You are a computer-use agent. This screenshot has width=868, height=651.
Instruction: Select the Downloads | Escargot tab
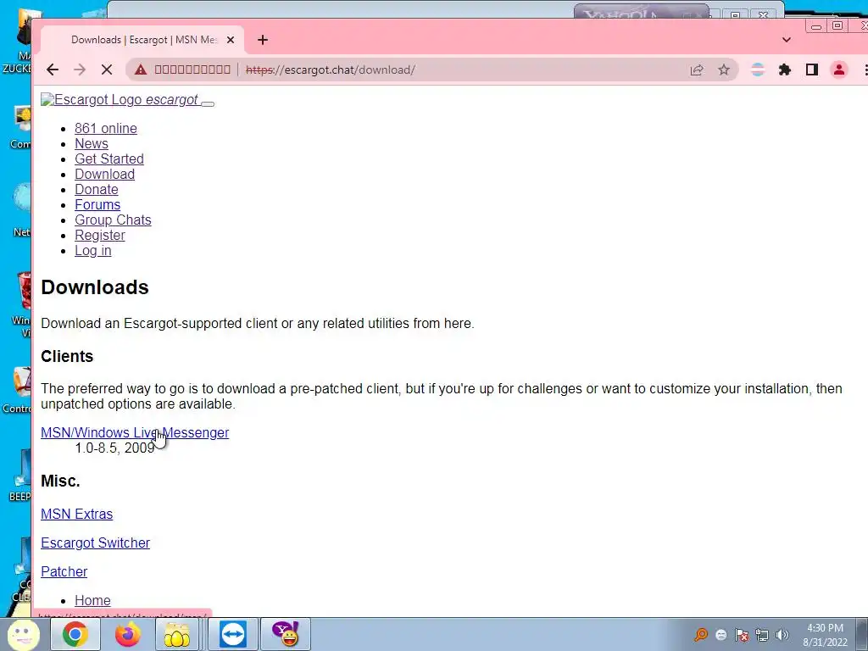coord(142,40)
